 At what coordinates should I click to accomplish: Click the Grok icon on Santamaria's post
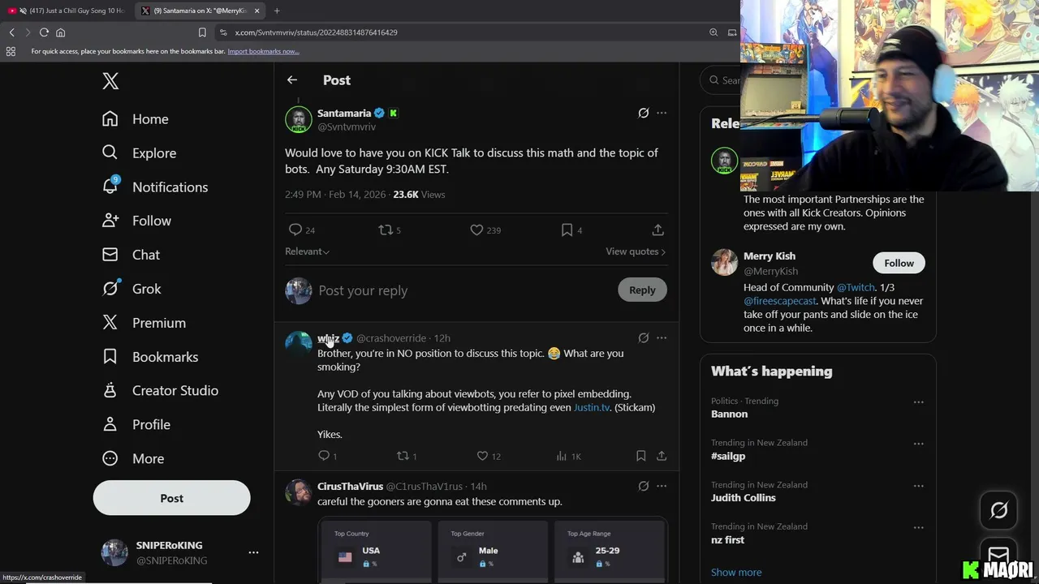click(x=644, y=114)
